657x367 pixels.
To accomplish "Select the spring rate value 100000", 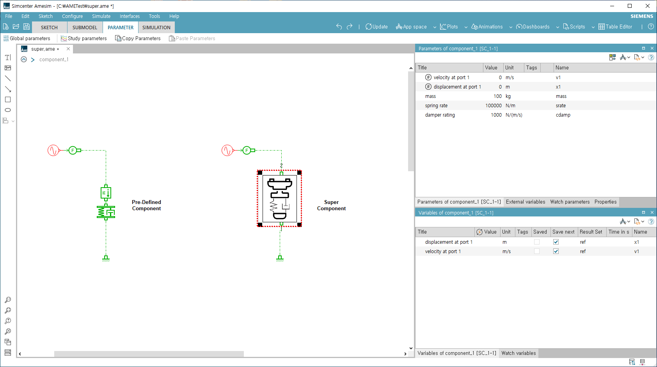I will tap(493, 105).
